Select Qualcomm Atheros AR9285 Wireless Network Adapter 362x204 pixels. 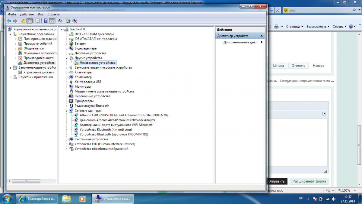[x=117, y=120]
